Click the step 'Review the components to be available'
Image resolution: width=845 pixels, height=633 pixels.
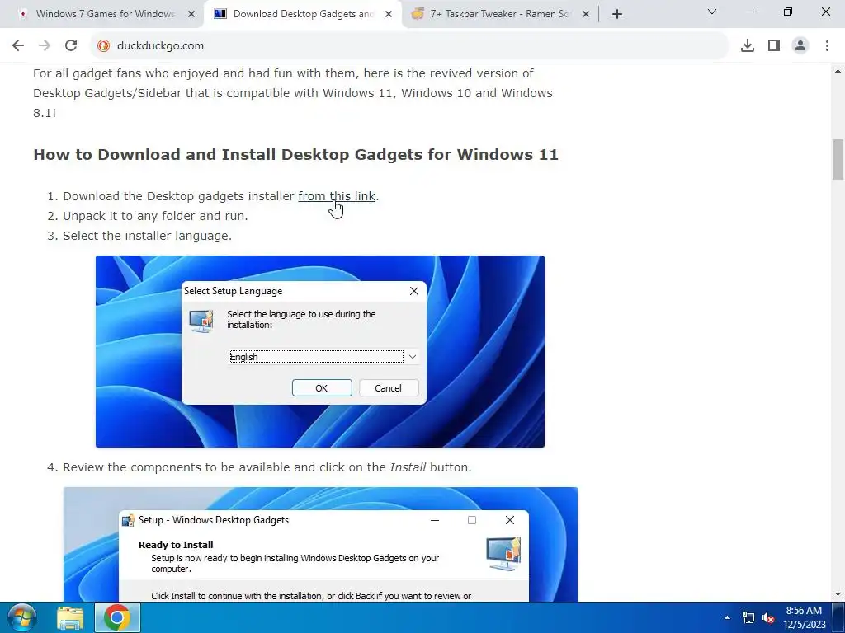tap(267, 467)
